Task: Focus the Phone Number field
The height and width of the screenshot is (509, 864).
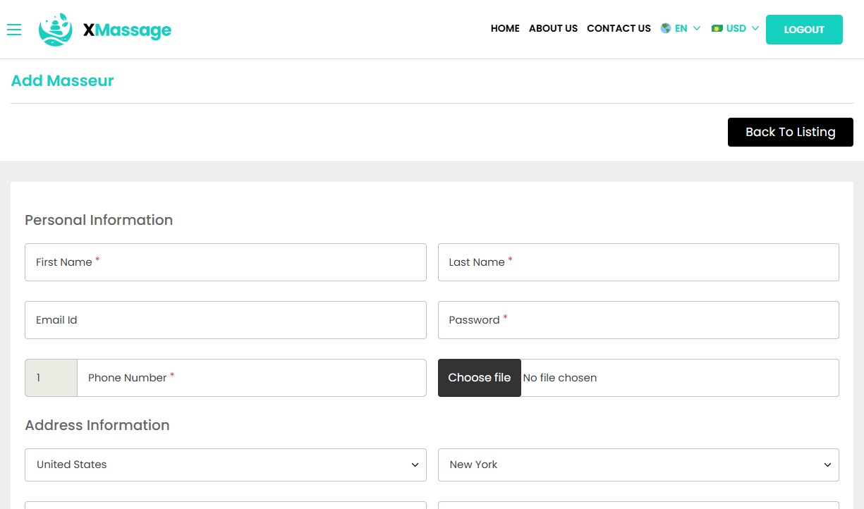Action: click(251, 378)
